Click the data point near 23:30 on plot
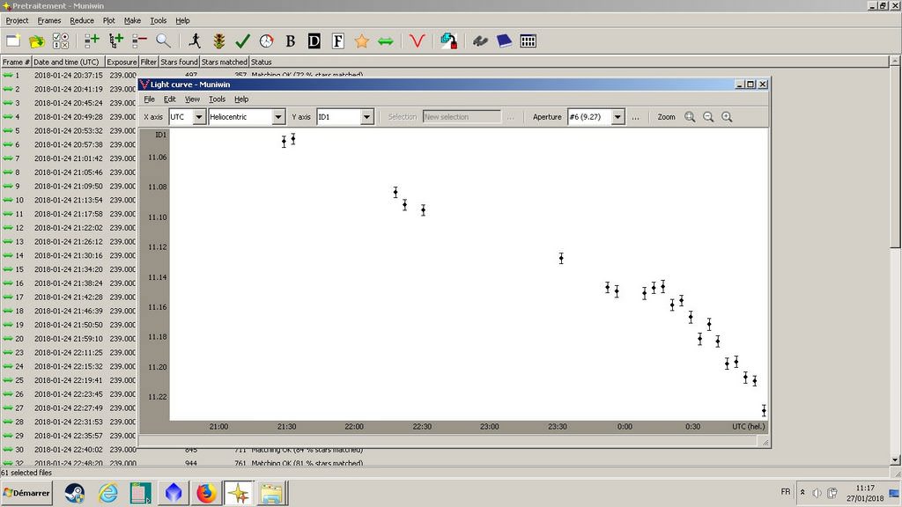This screenshot has height=507, width=902. pos(561,258)
